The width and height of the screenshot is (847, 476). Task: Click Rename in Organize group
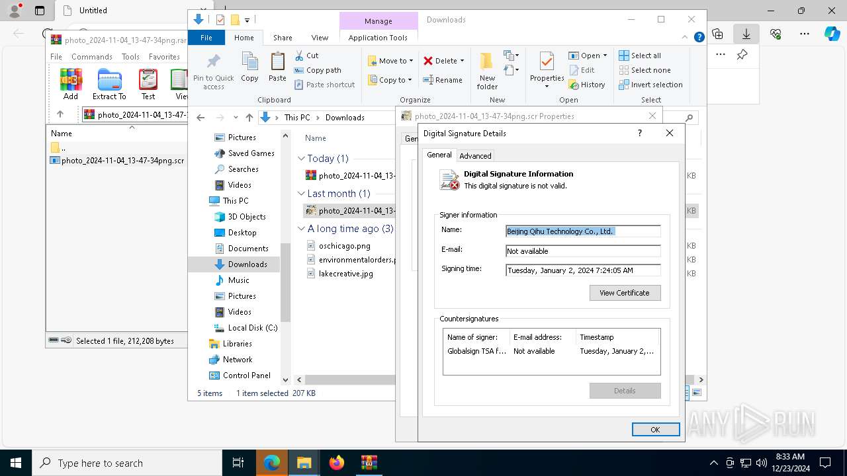point(443,80)
